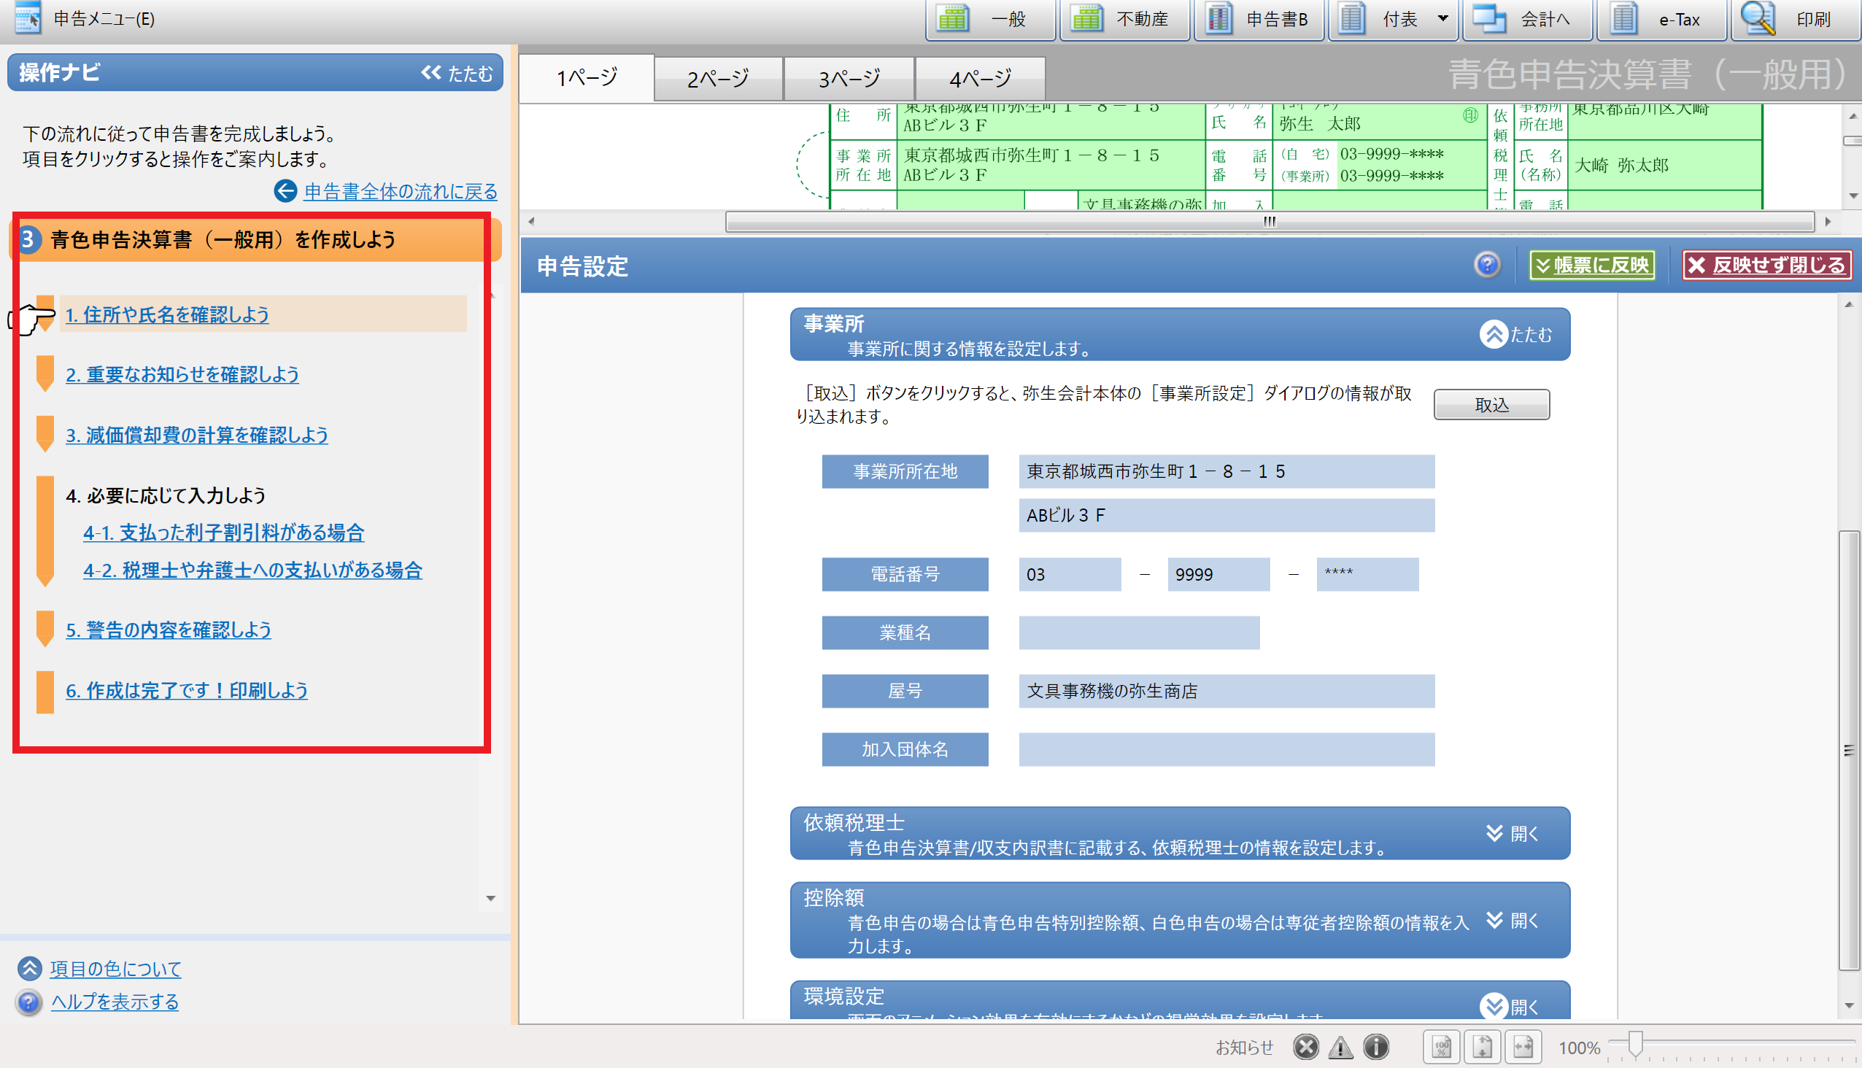
Task: Click the help icon in 申告設定 header
Action: (x=1487, y=265)
